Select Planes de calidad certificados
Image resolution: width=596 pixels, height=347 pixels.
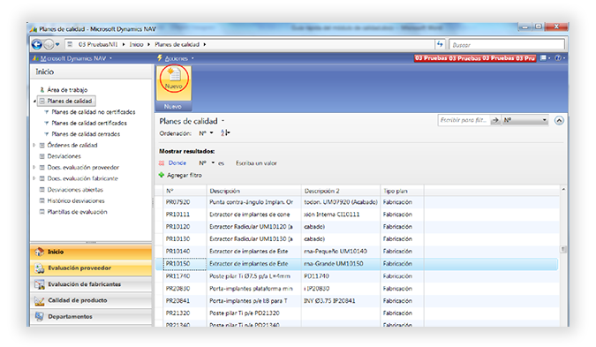click(x=89, y=123)
